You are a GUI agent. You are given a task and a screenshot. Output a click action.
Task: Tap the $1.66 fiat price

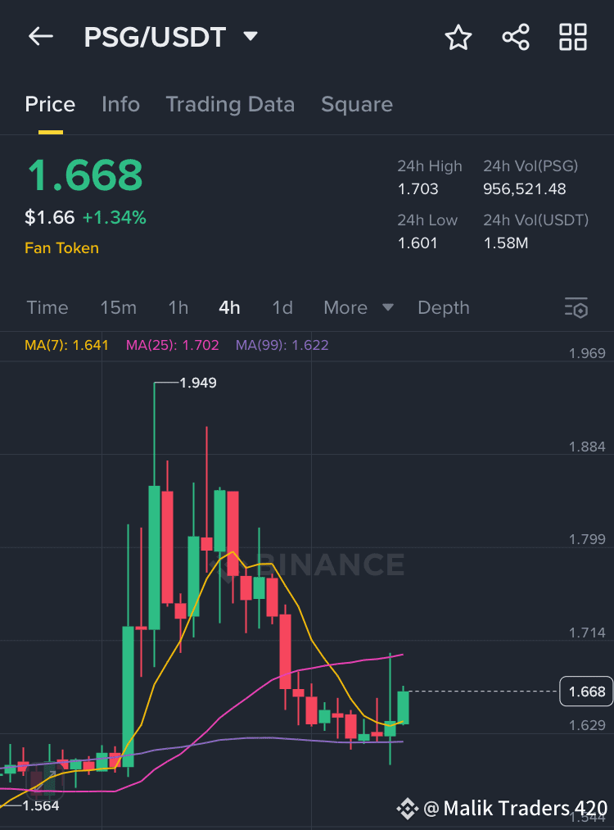[x=50, y=218]
